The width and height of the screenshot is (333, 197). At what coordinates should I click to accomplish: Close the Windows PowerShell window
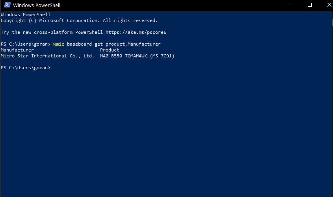point(329,5)
